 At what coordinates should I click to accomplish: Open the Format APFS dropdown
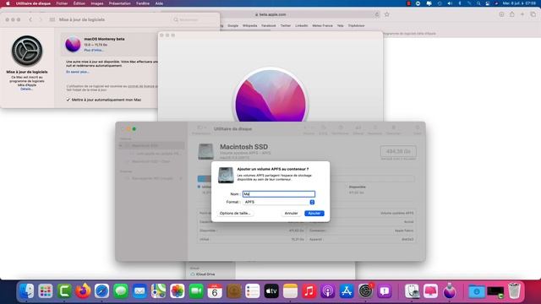279,202
